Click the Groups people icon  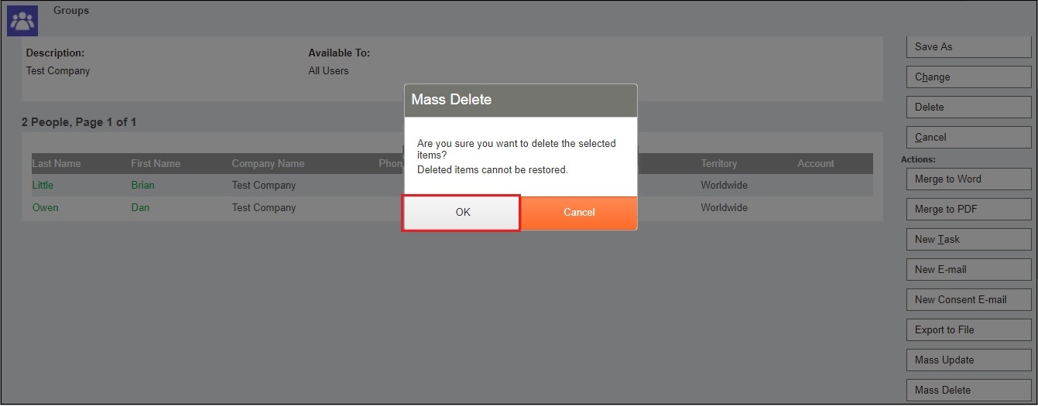pos(22,21)
